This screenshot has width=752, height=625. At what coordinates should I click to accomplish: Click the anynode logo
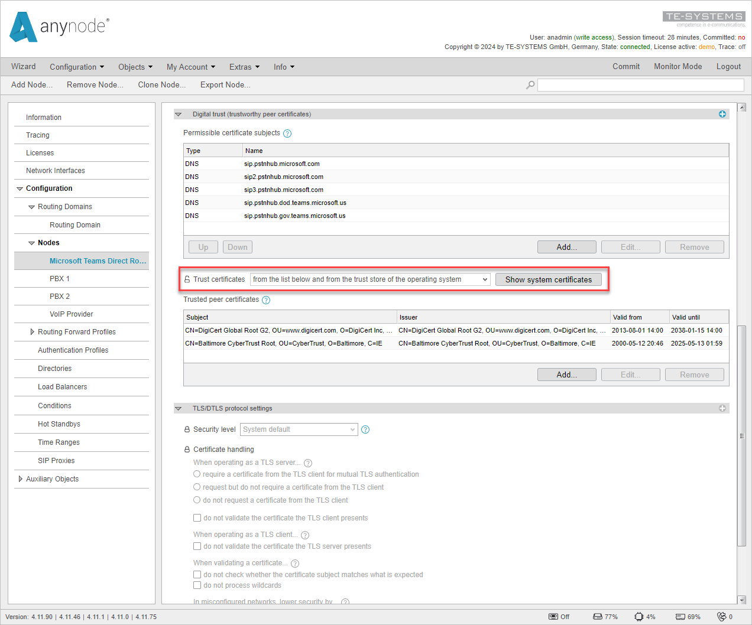click(59, 27)
